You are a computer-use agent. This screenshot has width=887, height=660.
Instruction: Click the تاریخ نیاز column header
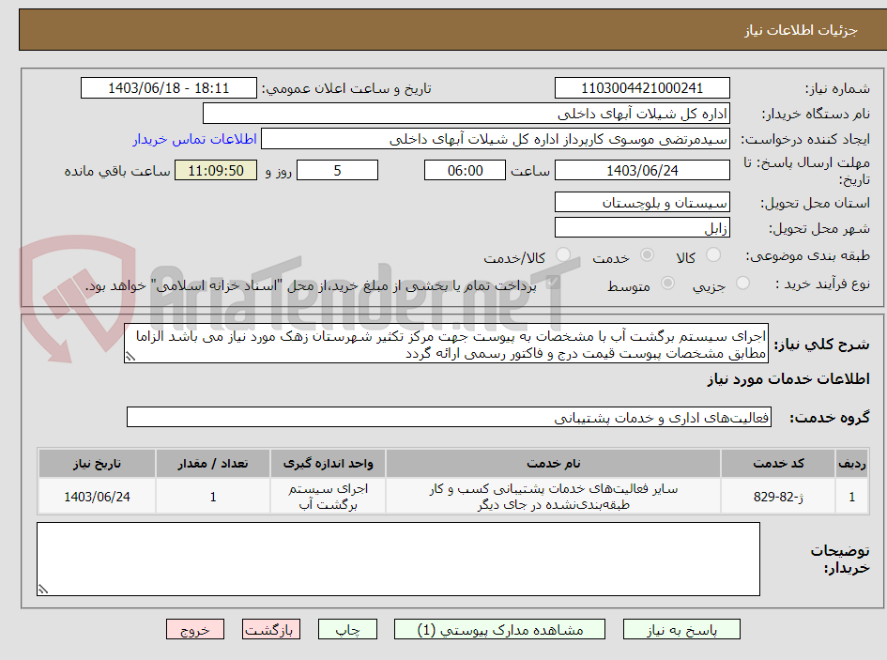[x=97, y=464]
